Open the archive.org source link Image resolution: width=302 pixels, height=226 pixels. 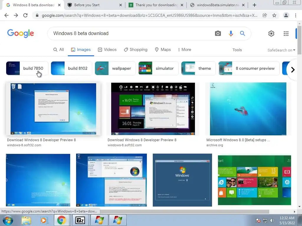point(215,145)
